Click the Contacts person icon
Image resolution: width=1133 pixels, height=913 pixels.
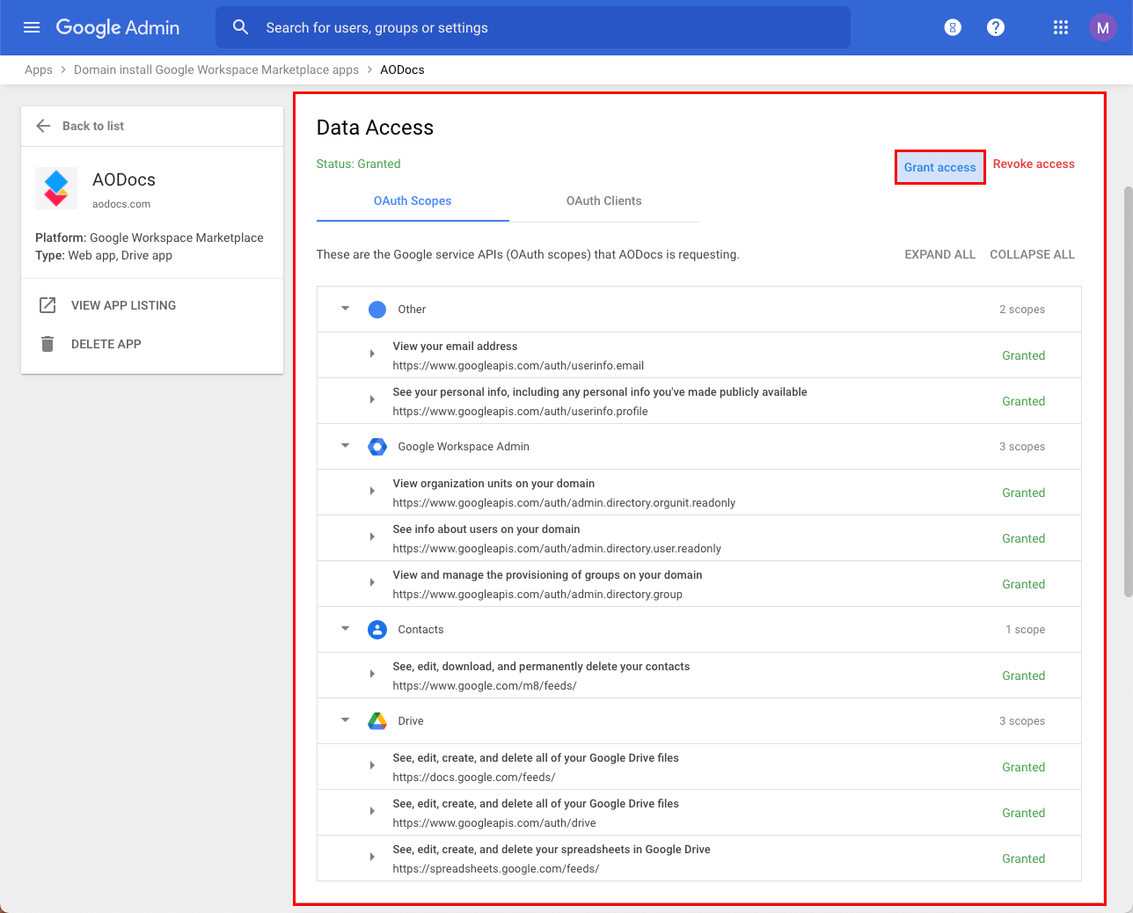pos(377,630)
